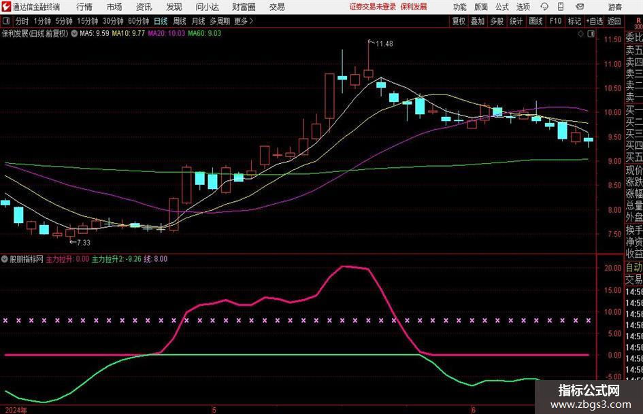Screen dimensions: 643x414
Task: Click the MA60: 9.03 label
Action: tap(205, 33)
